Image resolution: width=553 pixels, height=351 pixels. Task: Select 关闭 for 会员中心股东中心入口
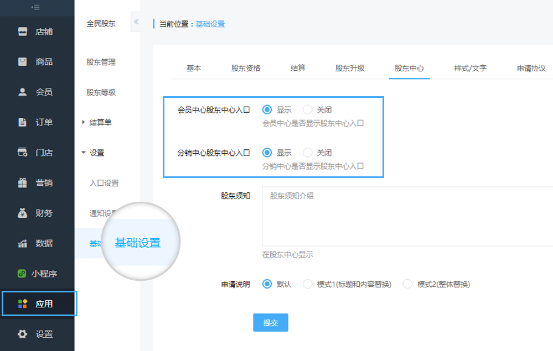click(308, 110)
